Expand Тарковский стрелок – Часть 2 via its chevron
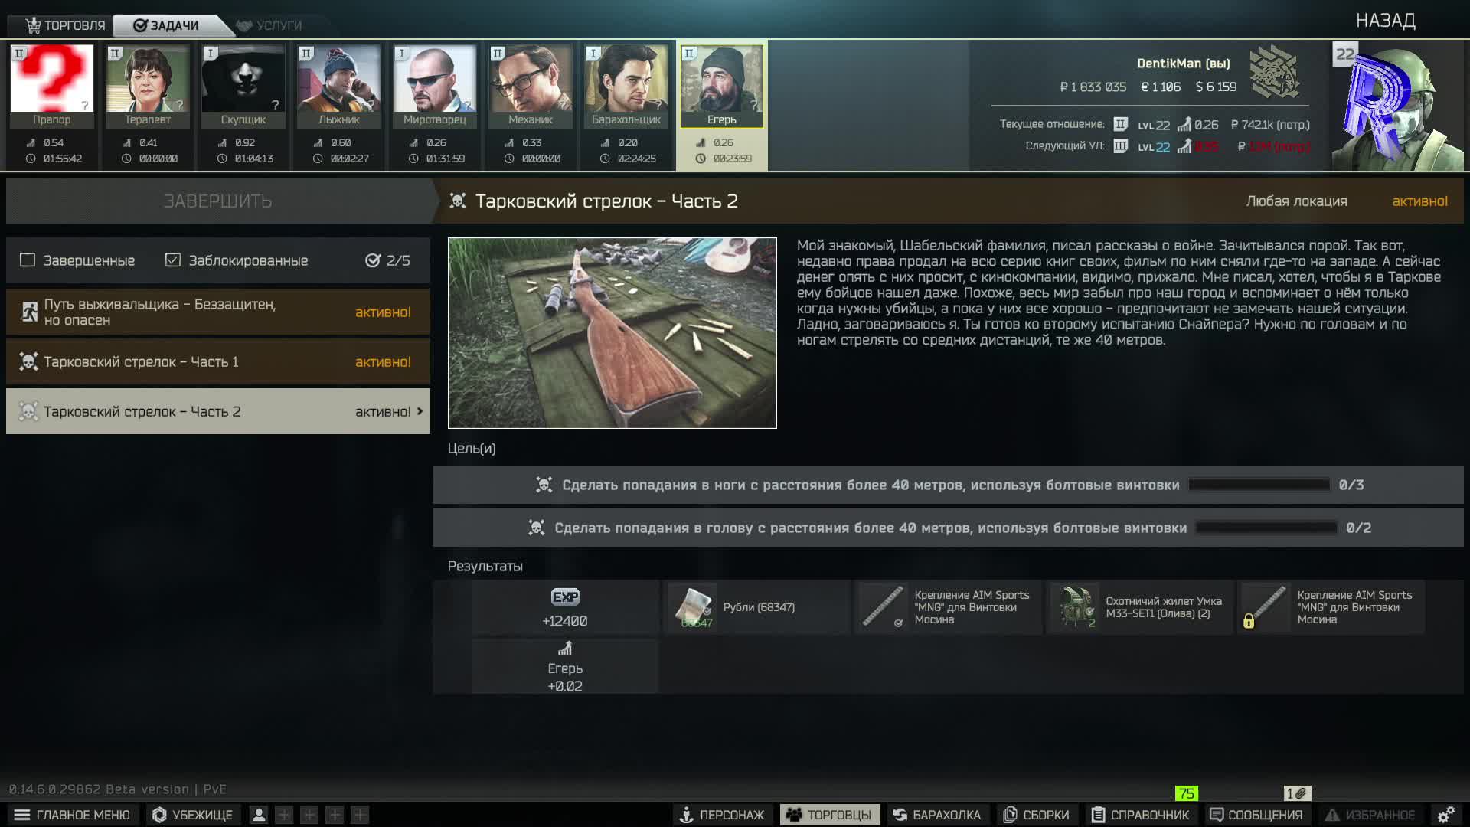The image size is (1470, 827). (420, 411)
